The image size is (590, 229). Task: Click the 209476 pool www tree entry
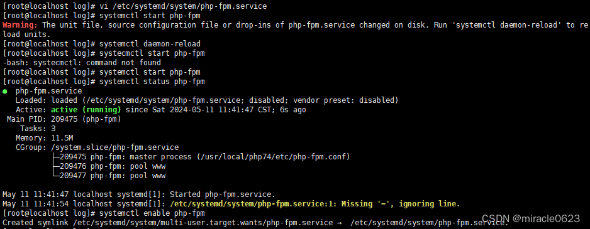(109, 166)
